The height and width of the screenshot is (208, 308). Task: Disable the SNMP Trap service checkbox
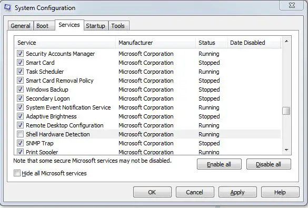(x=20, y=143)
